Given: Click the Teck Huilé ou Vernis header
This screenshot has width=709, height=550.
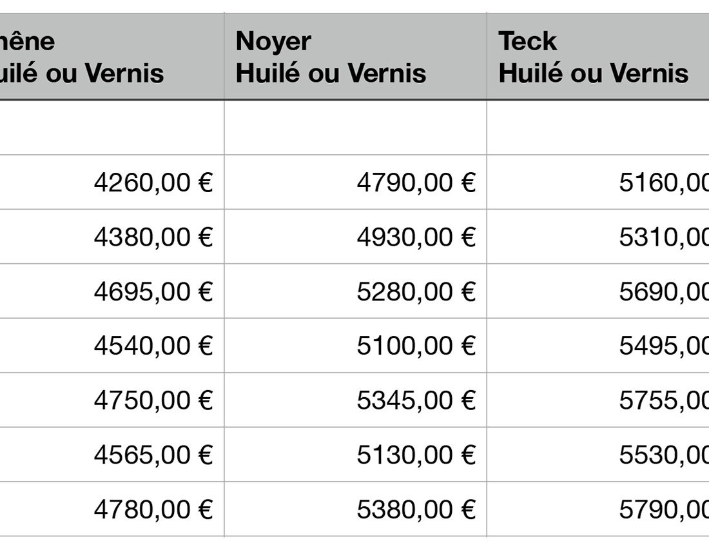Looking at the screenshot, I should click(x=597, y=57).
